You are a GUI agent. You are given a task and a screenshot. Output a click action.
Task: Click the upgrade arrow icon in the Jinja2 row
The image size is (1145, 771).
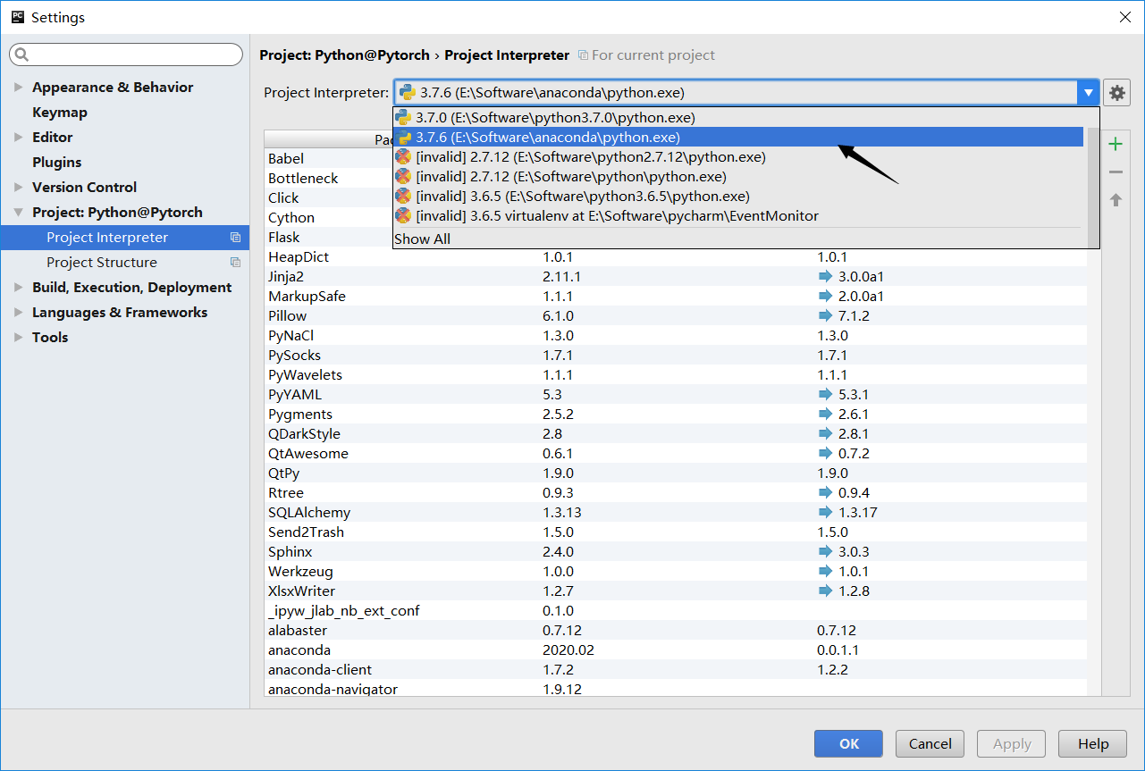click(825, 276)
